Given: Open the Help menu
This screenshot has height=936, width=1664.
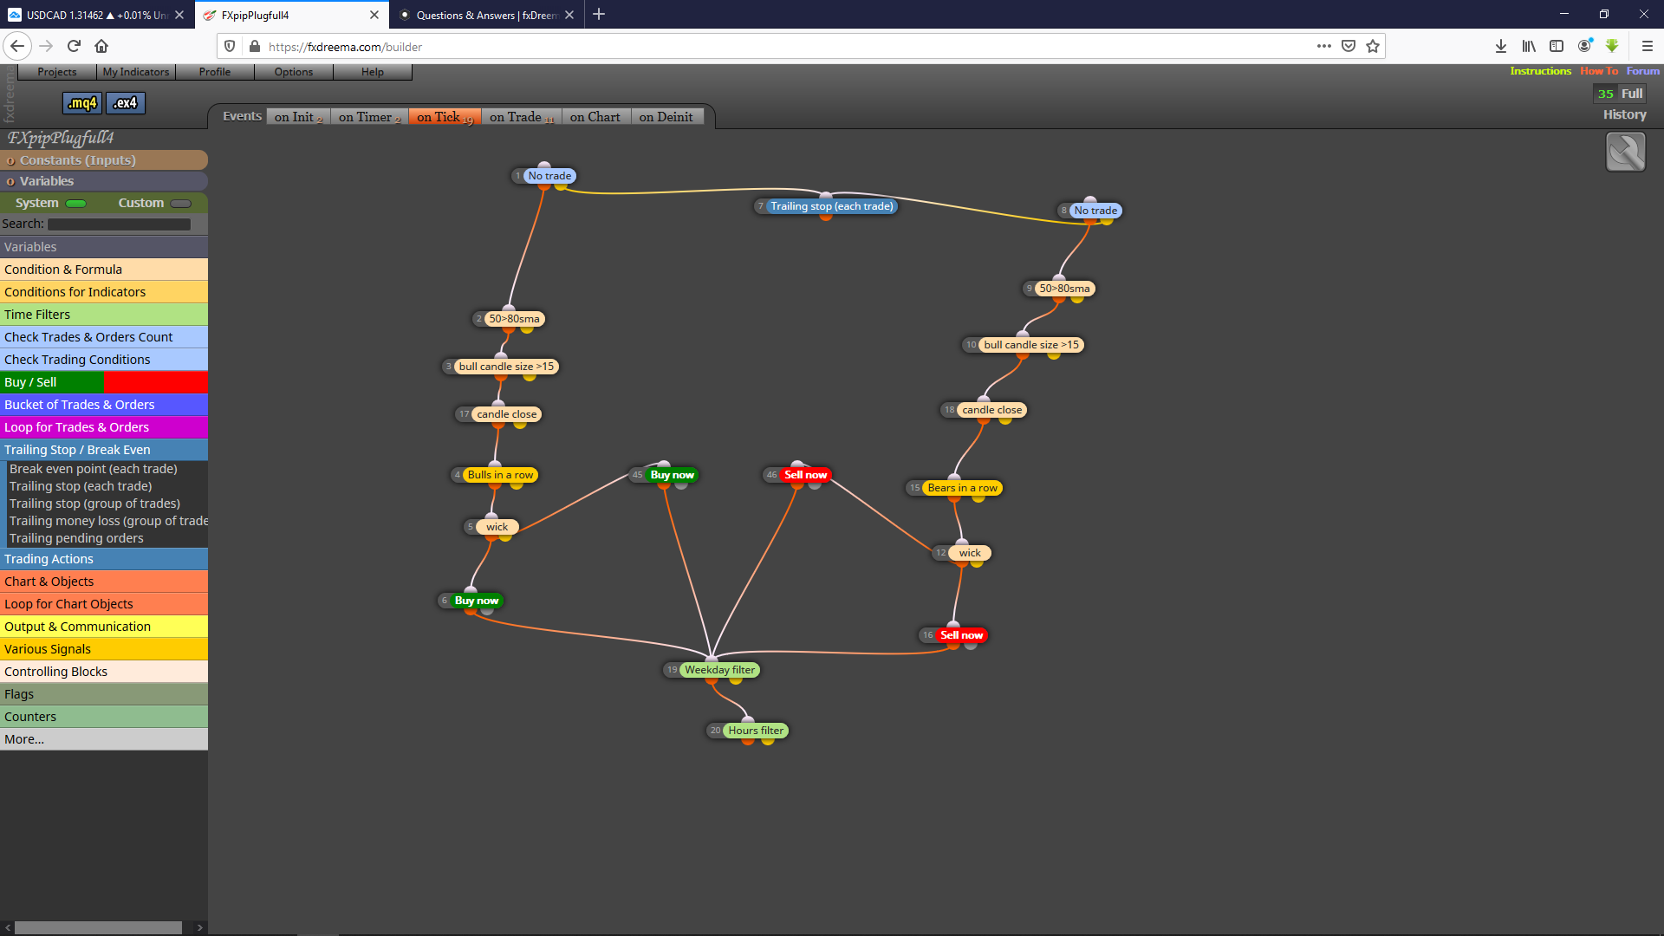Looking at the screenshot, I should point(373,72).
